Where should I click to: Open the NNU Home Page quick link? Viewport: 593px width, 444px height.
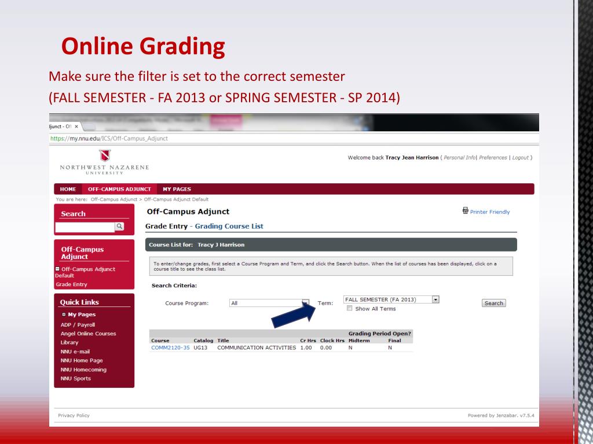pyautogui.click(x=82, y=361)
